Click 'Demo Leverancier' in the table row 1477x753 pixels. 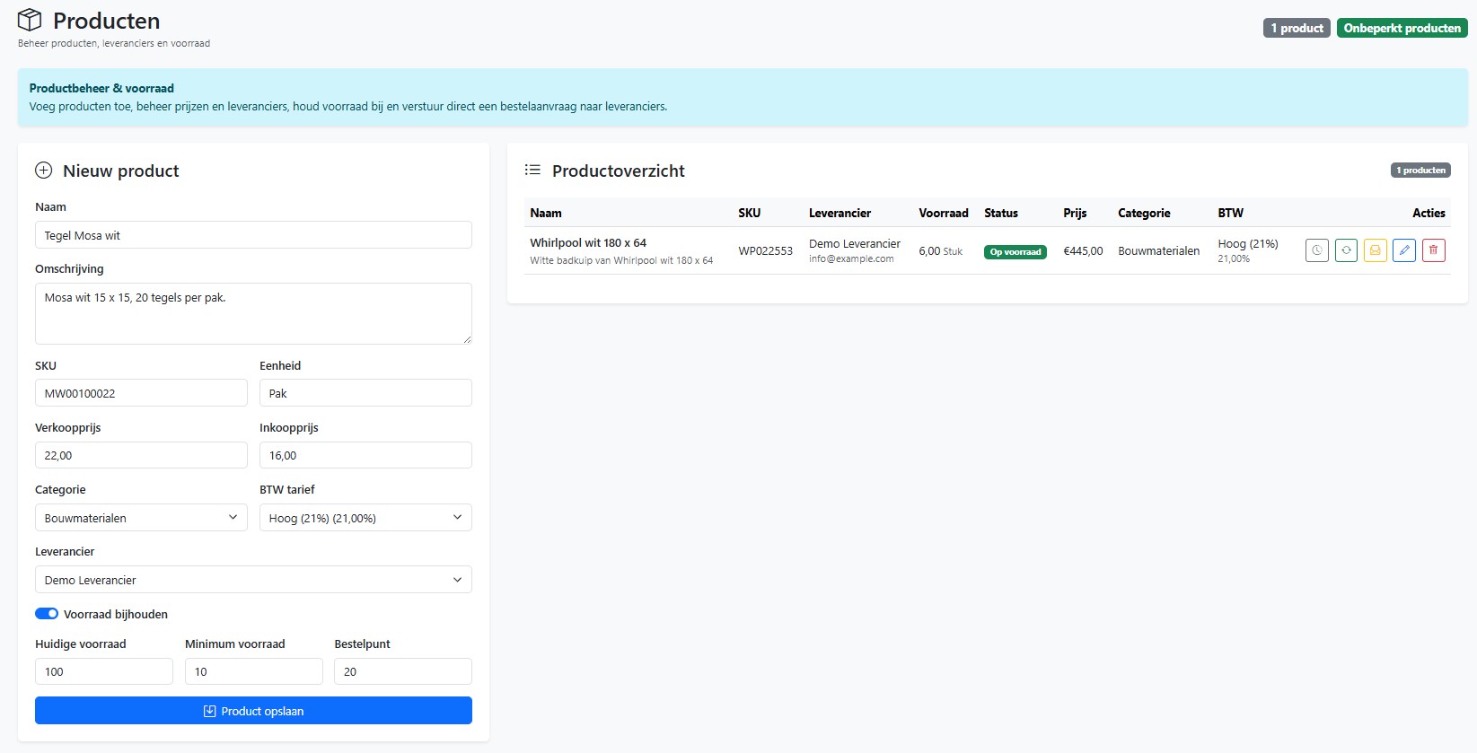pyautogui.click(x=855, y=243)
